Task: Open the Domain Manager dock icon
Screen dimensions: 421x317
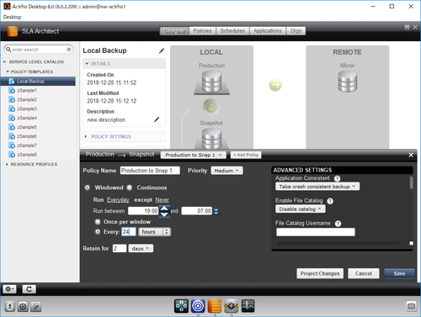Action: [181, 306]
